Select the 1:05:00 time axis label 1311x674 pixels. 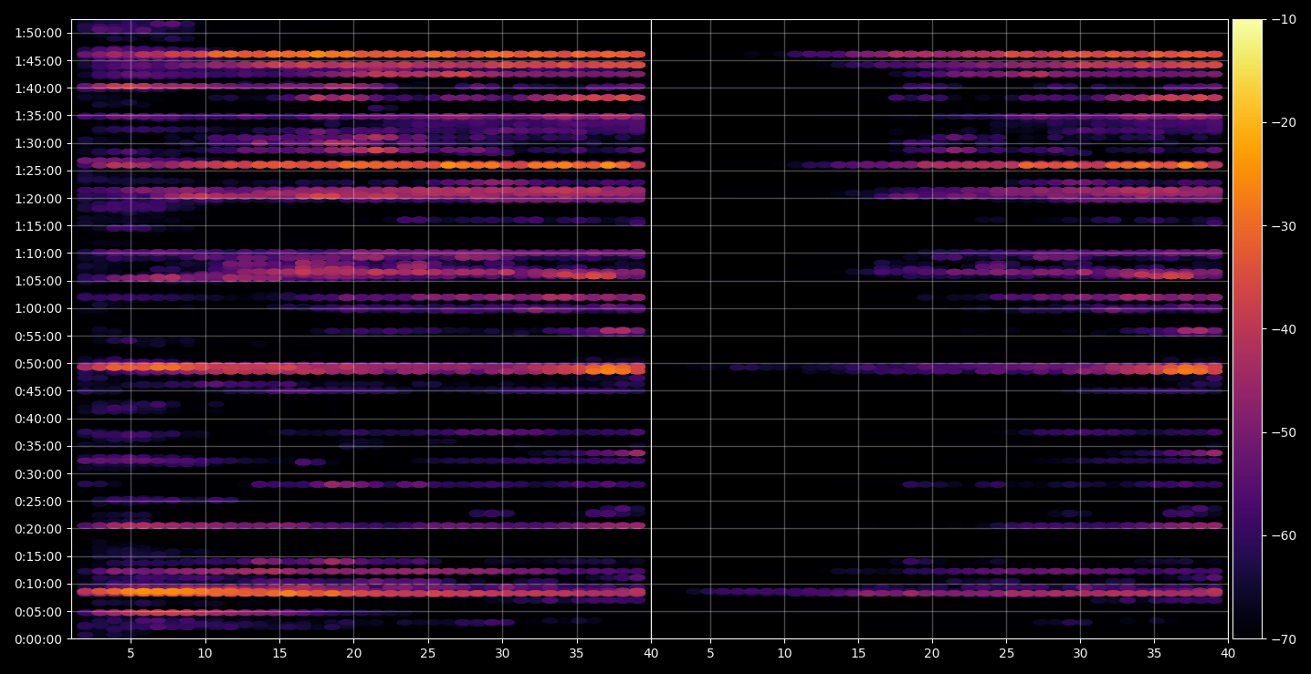(38, 281)
